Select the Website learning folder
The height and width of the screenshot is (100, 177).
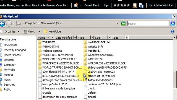(50, 51)
